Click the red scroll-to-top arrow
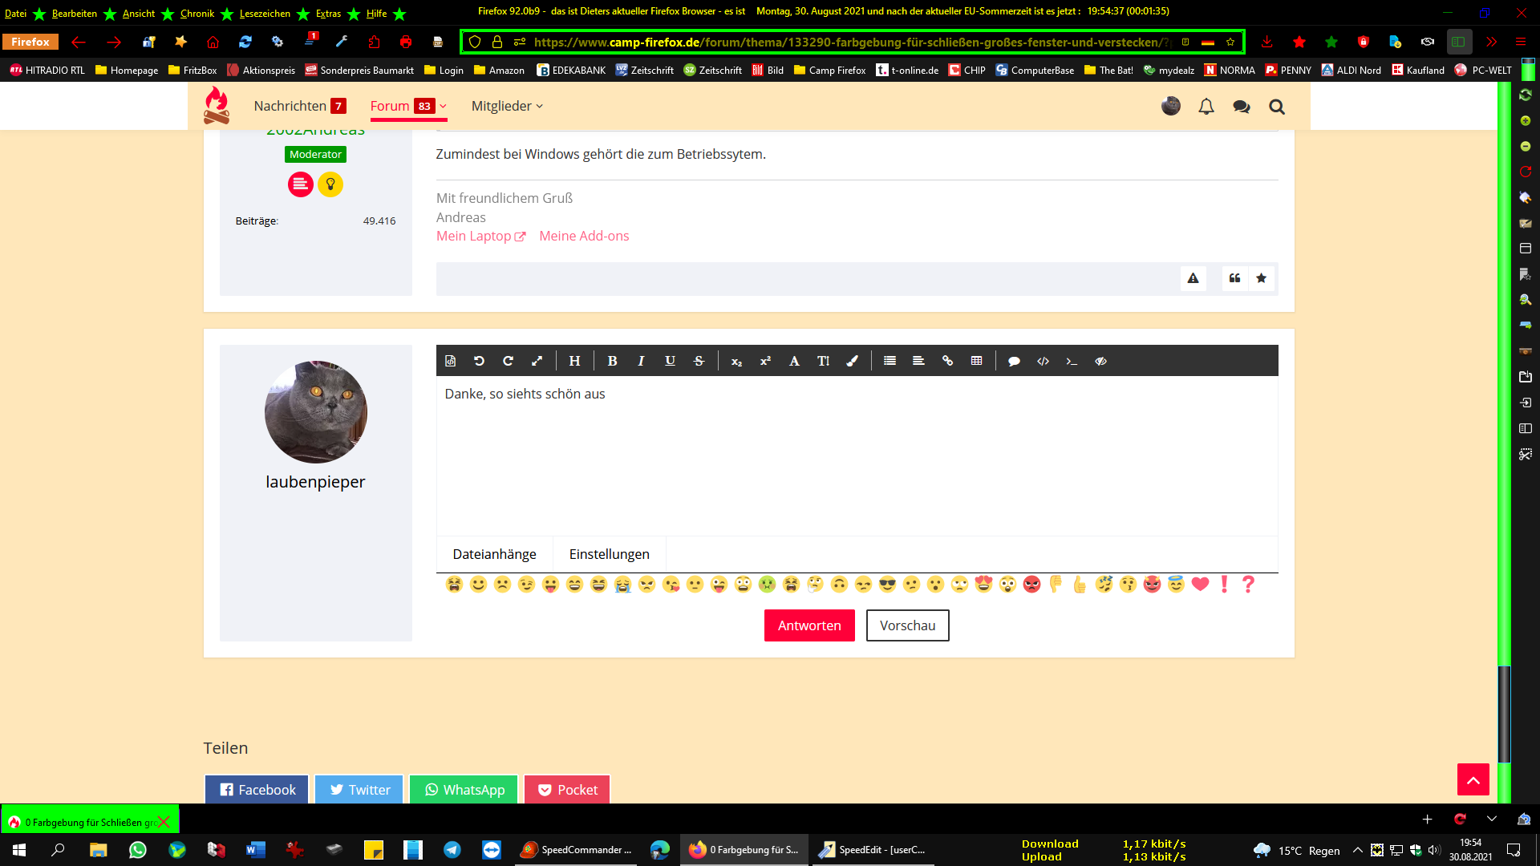1540x866 pixels. 1473,779
